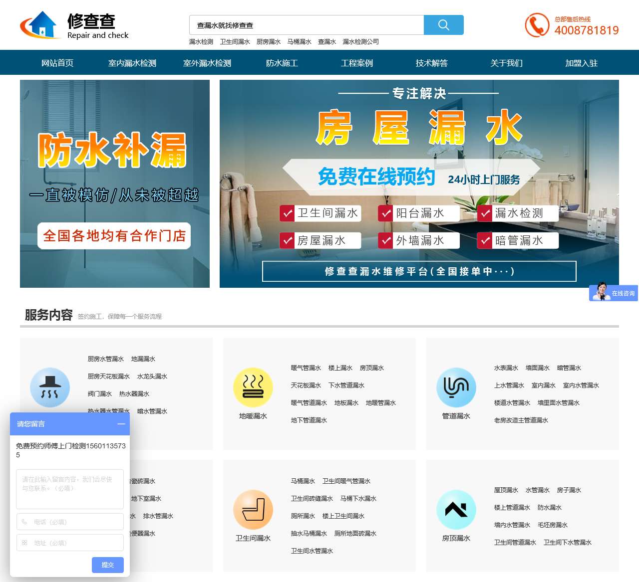Screen dimensions: 639x582
Task: Click the 阳台漏水 checkmark in the banner
Action: tap(385, 213)
